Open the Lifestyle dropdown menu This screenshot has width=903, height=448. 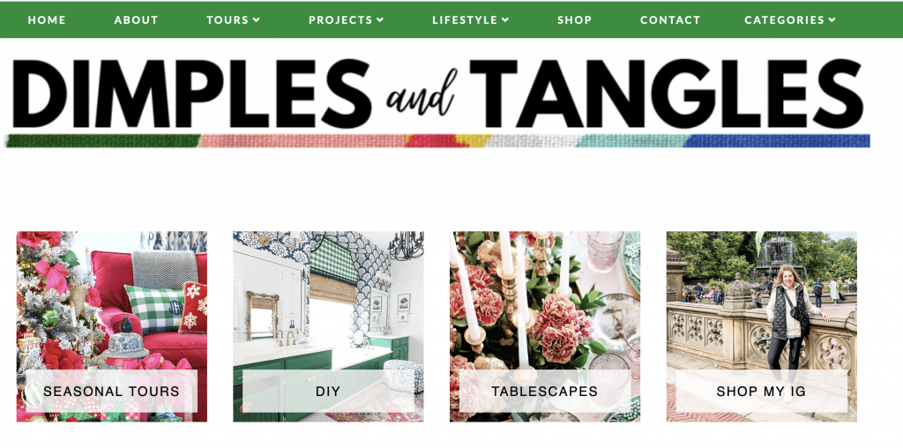pos(471,19)
